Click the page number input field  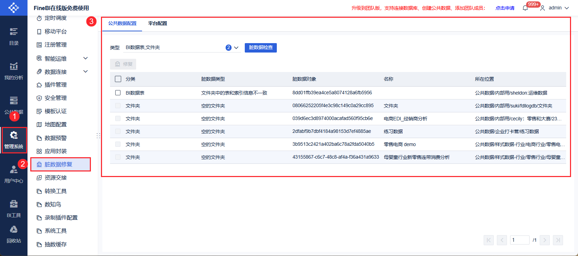[520, 240]
